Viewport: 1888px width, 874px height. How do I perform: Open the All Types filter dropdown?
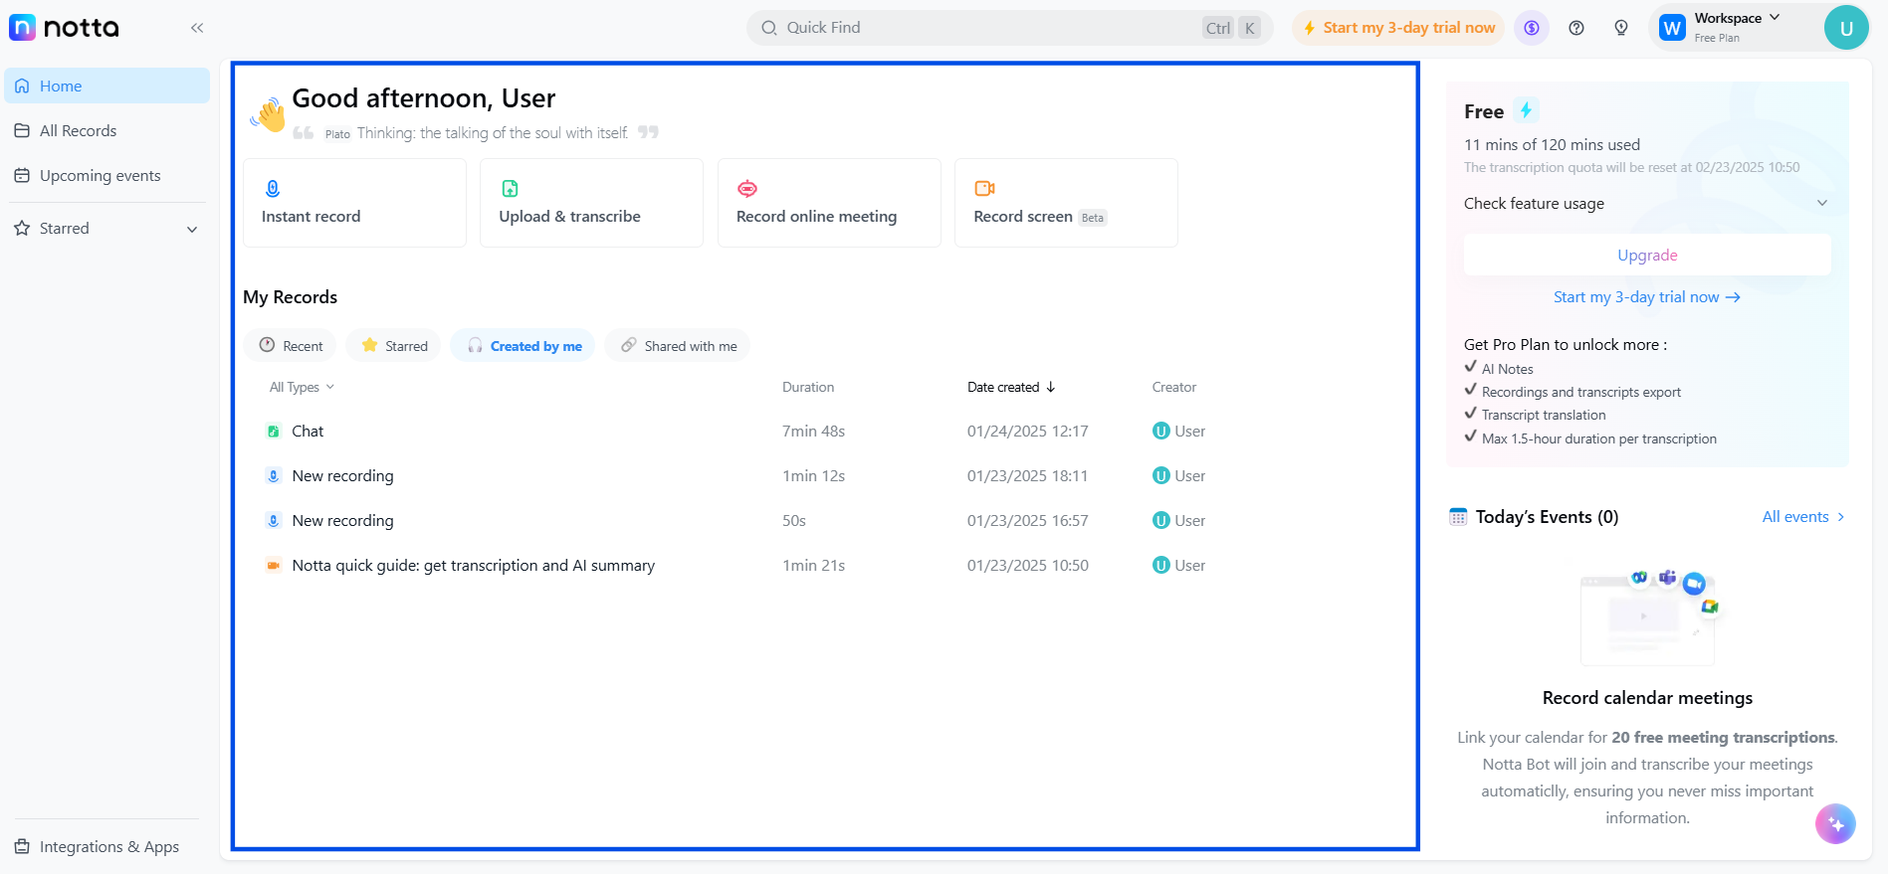302,388
